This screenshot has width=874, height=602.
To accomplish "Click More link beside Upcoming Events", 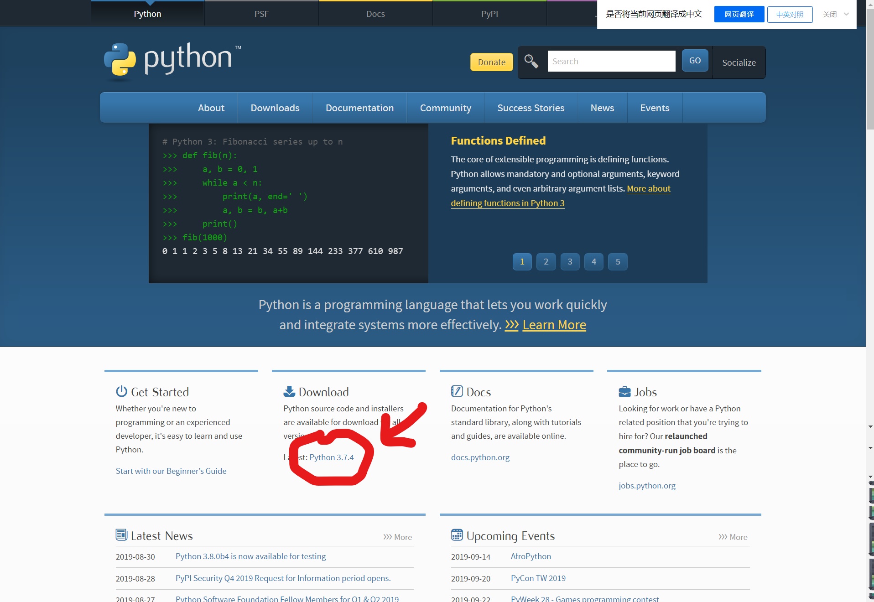I will point(733,537).
